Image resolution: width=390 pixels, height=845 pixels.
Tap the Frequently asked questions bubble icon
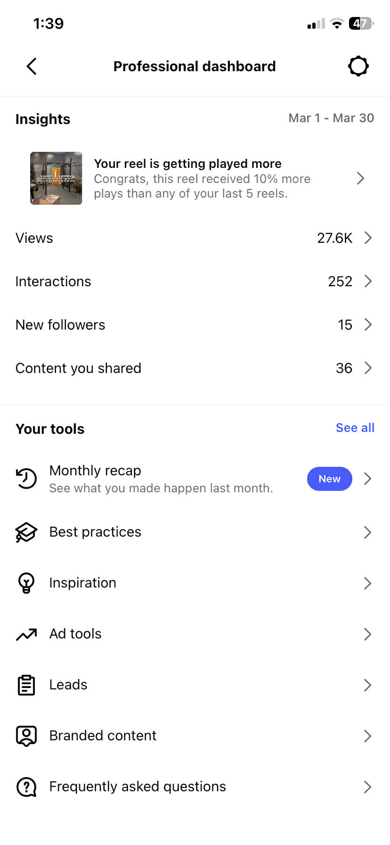point(26,787)
